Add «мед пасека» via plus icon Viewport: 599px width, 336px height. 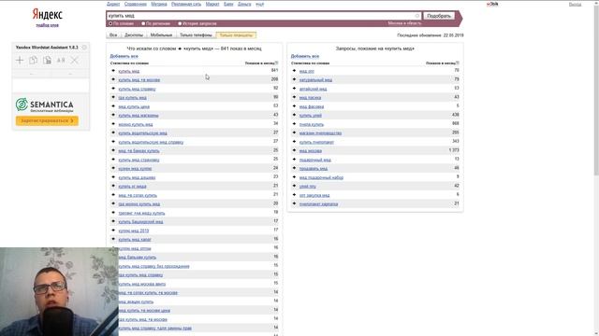coord(294,97)
